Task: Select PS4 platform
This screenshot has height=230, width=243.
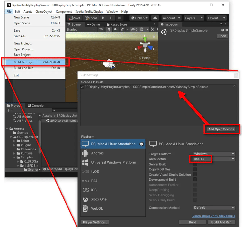Action: pos(113,181)
